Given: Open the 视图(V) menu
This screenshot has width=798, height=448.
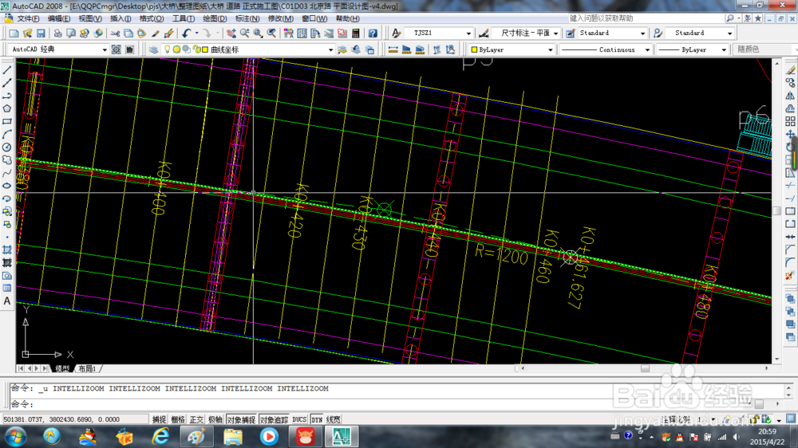Looking at the screenshot, I should pyautogui.click(x=90, y=18).
